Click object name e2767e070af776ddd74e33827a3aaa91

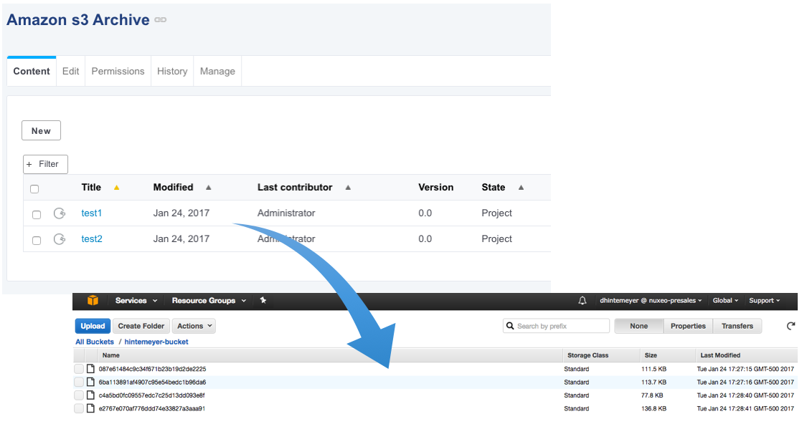pyautogui.click(x=152, y=409)
